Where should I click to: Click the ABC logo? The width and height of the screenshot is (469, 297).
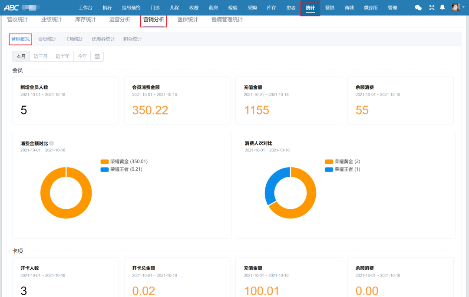pyautogui.click(x=11, y=7)
